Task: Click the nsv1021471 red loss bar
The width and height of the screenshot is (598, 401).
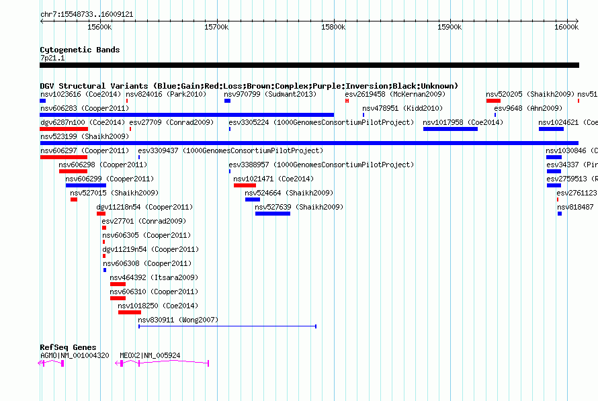Action: click(245, 185)
